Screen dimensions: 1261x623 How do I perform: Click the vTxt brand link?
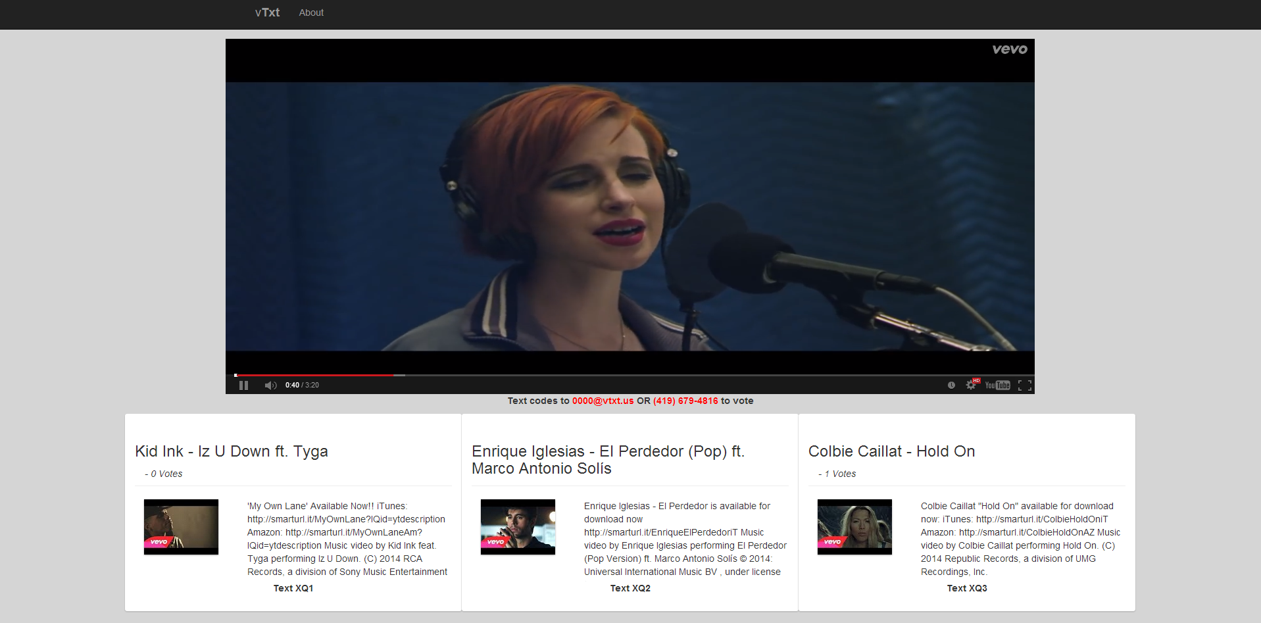point(267,12)
